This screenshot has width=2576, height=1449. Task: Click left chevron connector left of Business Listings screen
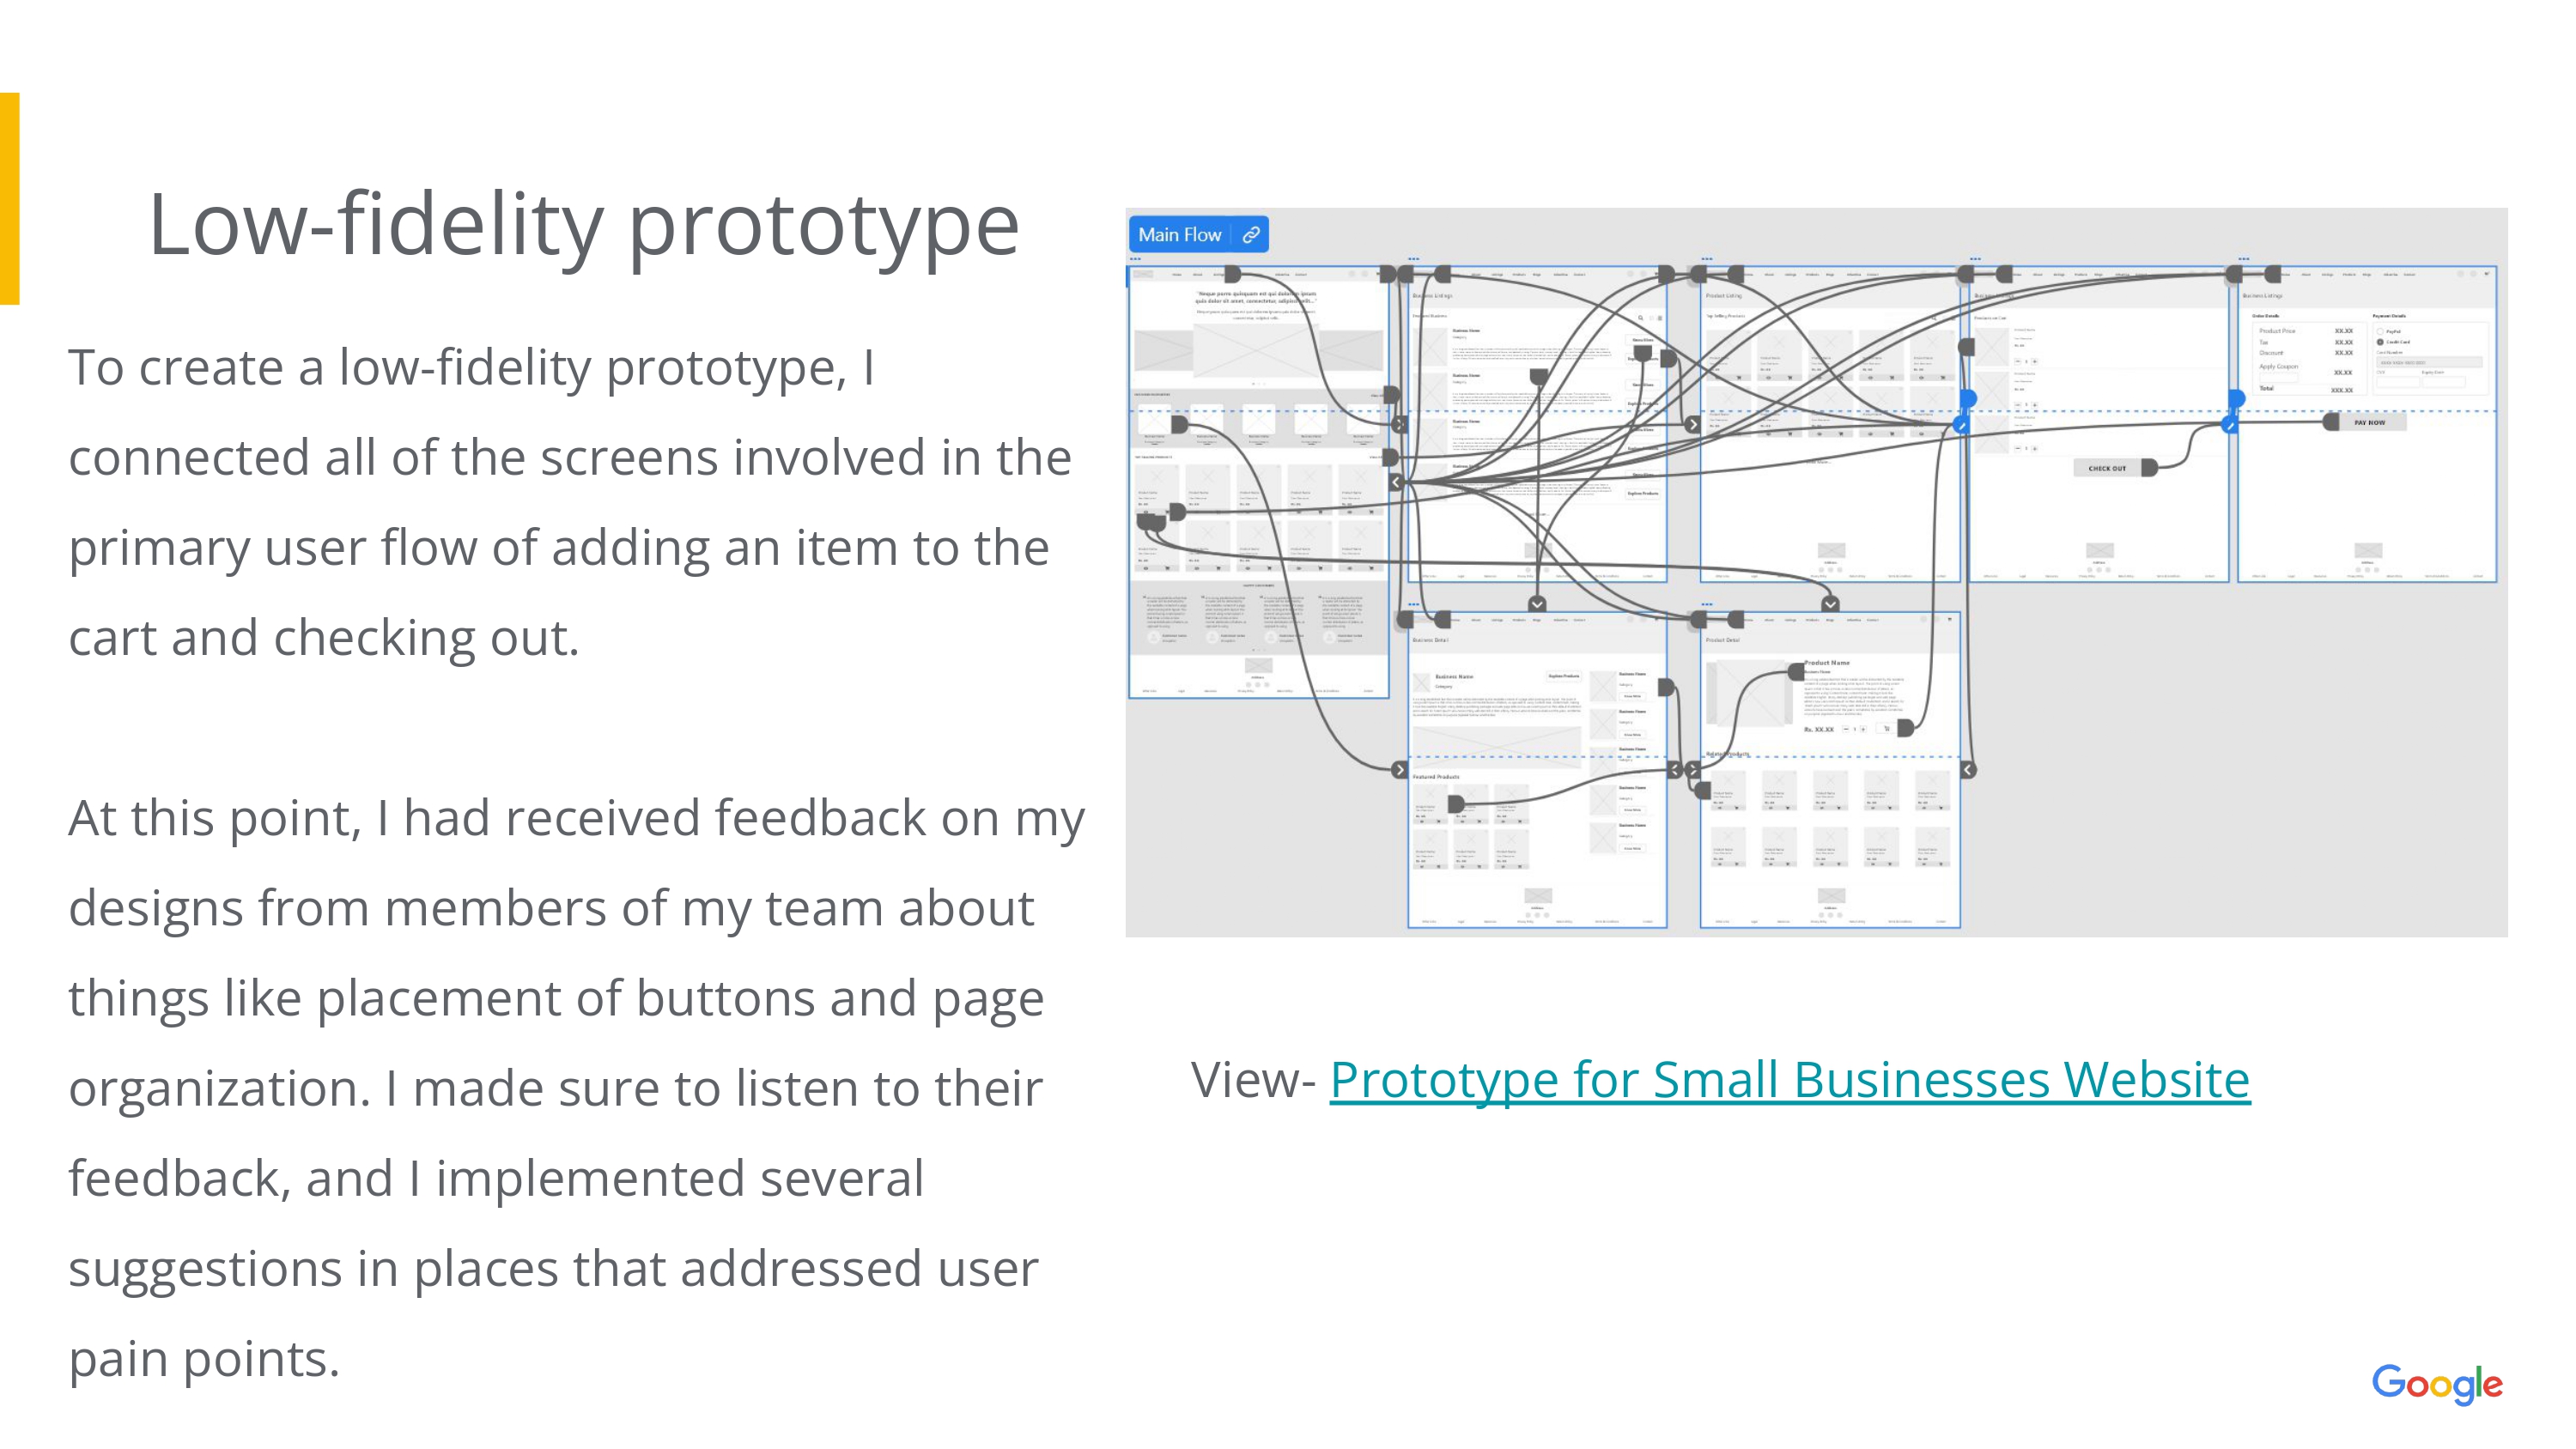(x=1396, y=482)
